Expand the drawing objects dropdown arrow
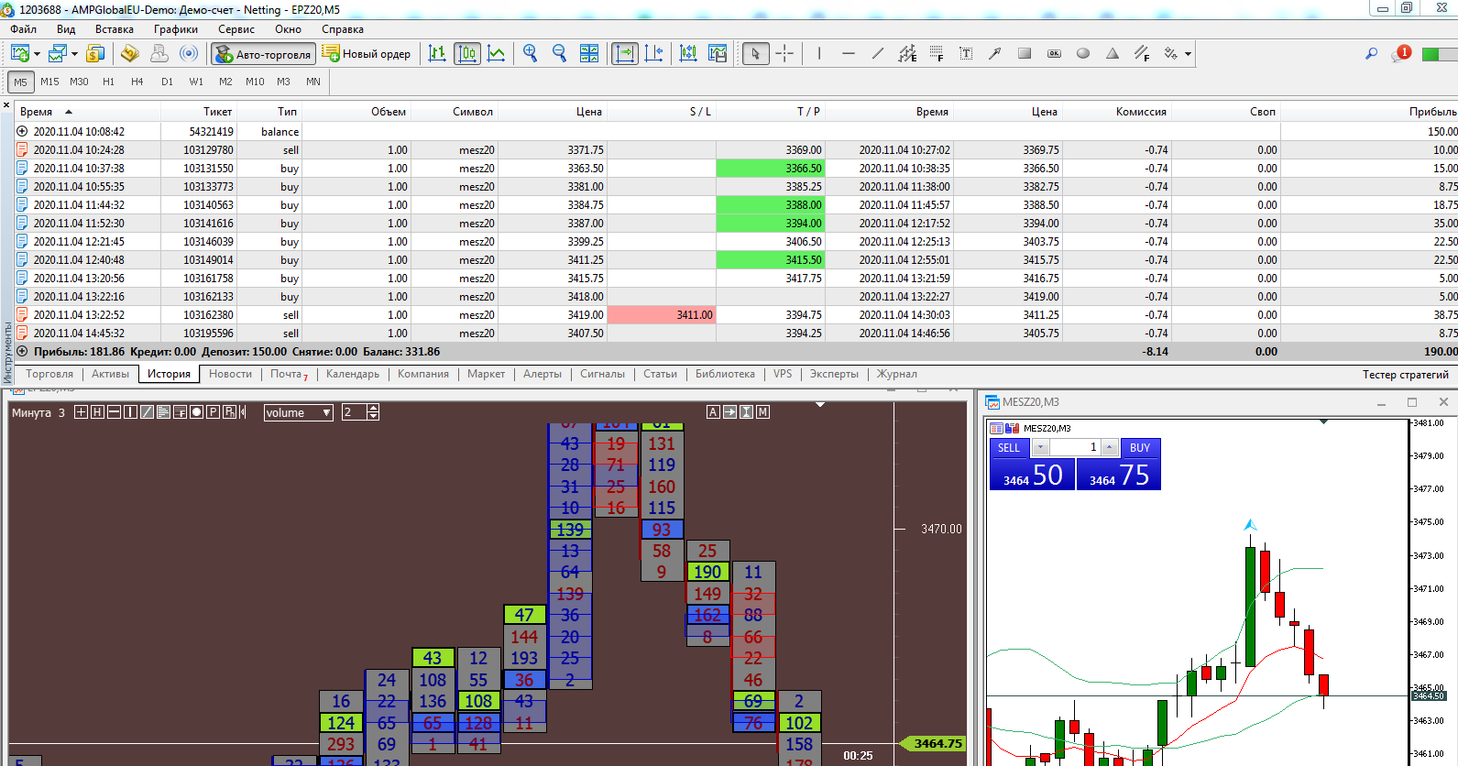 click(x=1188, y=54)
